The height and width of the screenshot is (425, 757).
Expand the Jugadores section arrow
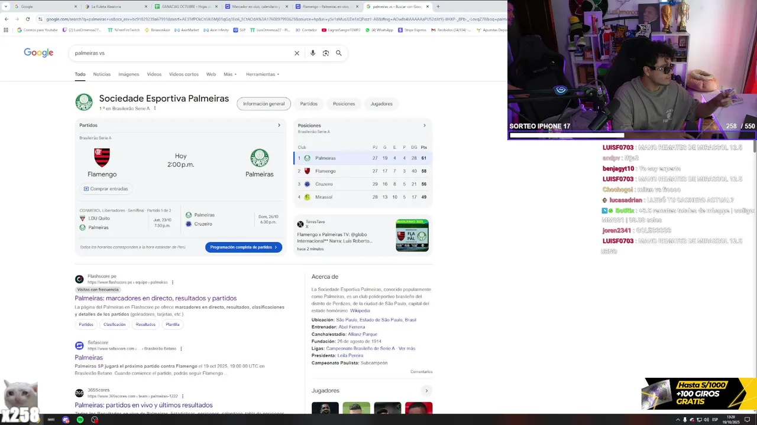tap(426, 391)
